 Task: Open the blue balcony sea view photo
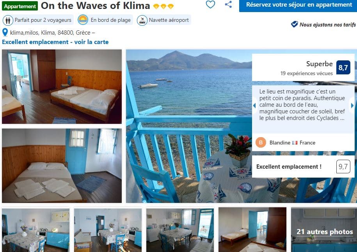(189, 126)
